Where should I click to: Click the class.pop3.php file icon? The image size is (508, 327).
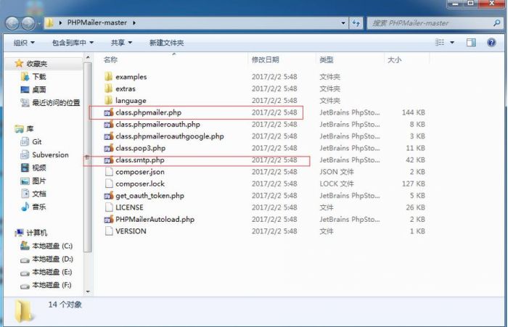(109, 148)
